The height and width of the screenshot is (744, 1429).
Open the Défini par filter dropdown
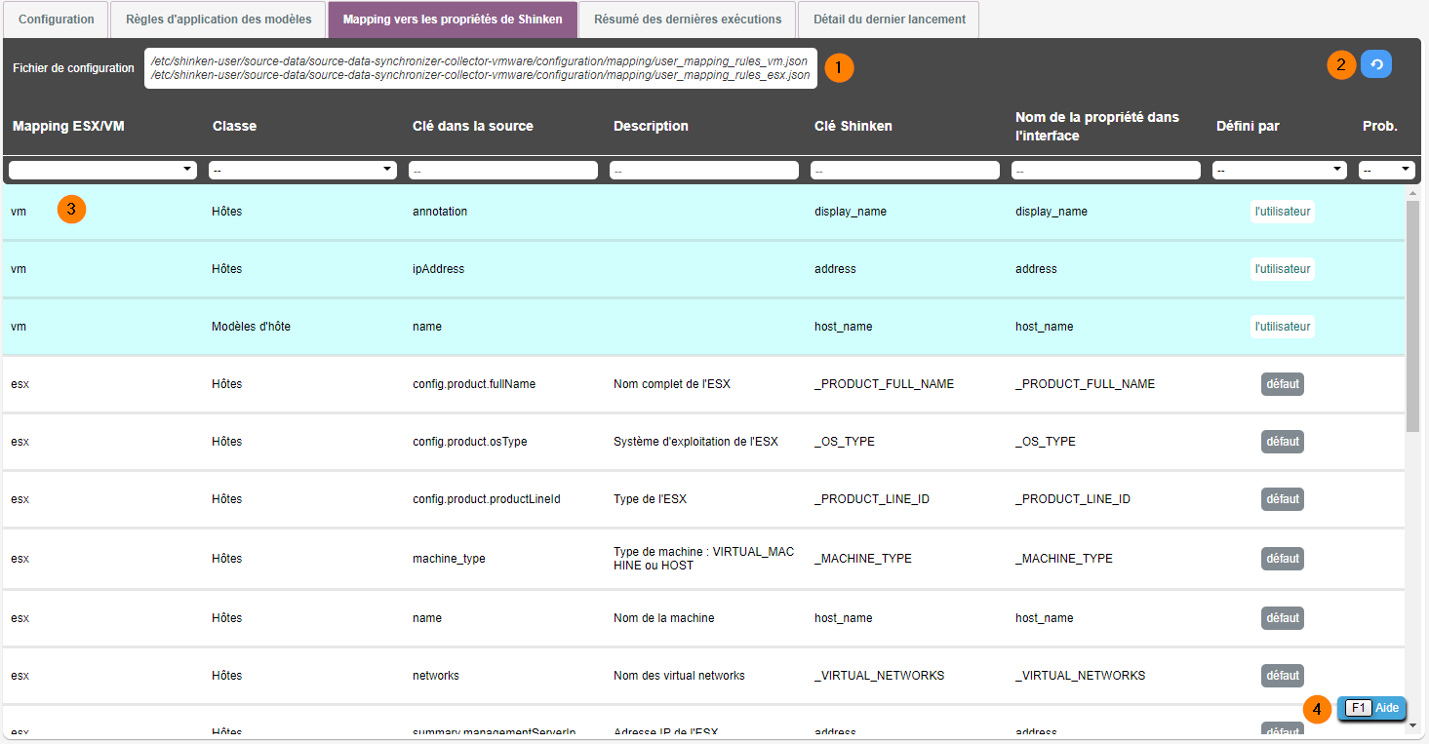(x=1279, y=170)
